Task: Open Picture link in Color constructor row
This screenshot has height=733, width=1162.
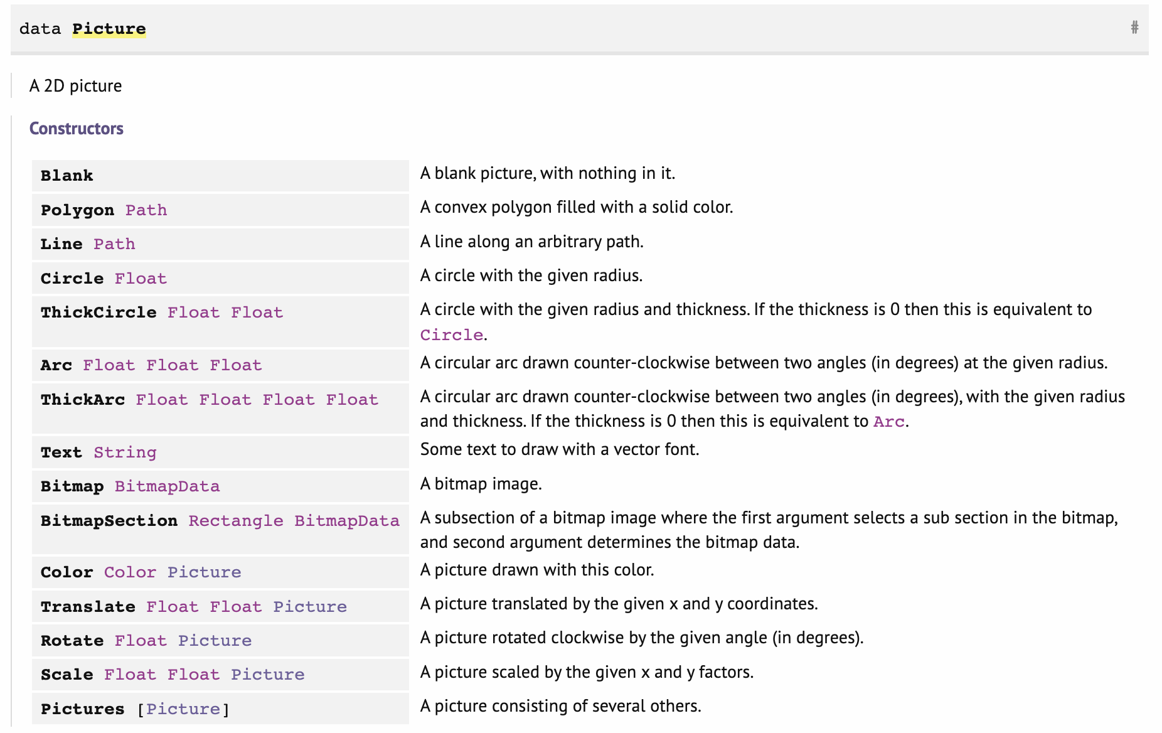Action: point(204,572)
